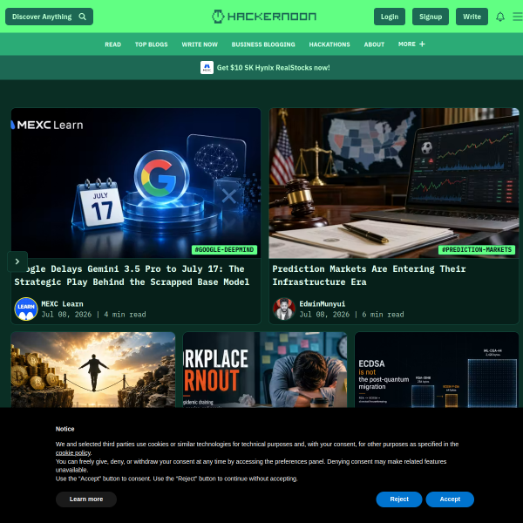Open the Gemini 3.5 Pro article headline
523x523 pixels.
pos(132,275)
